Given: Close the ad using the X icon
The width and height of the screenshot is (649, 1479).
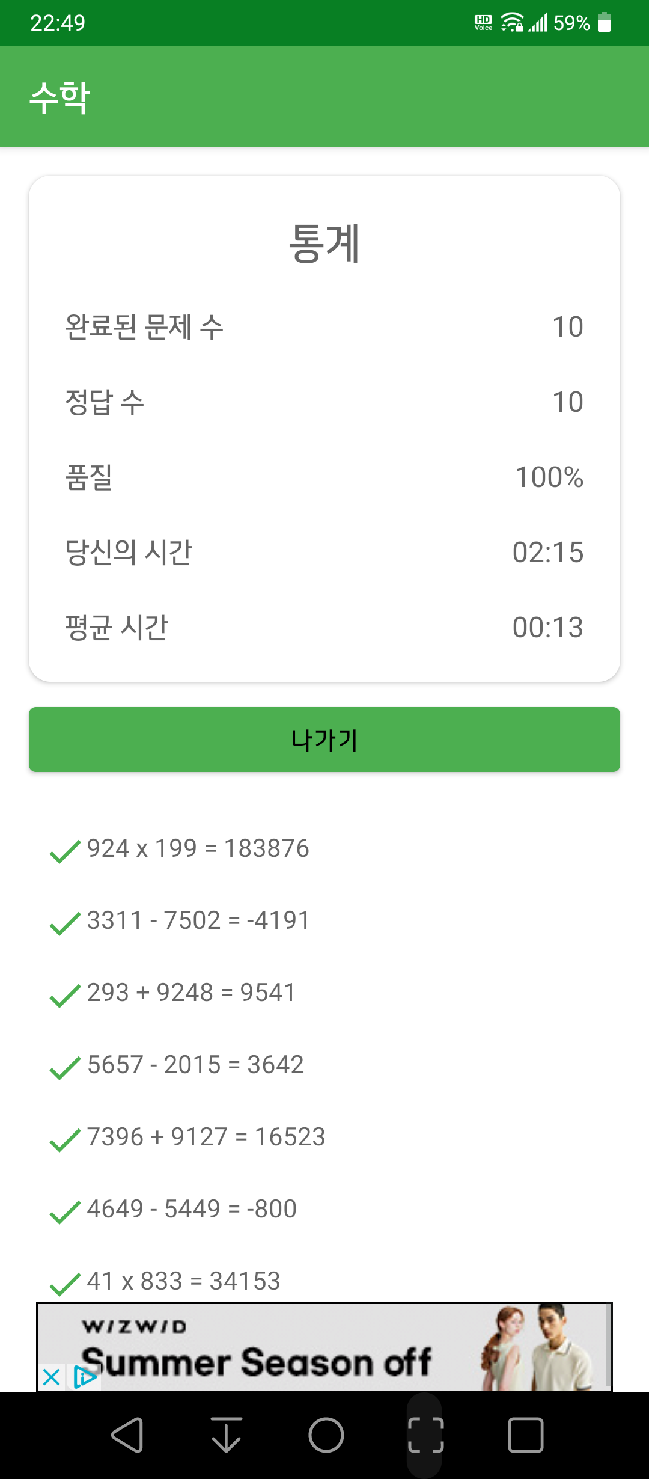Looking at the screenshot, I should pyautogui.click(x=52, y=1377).
